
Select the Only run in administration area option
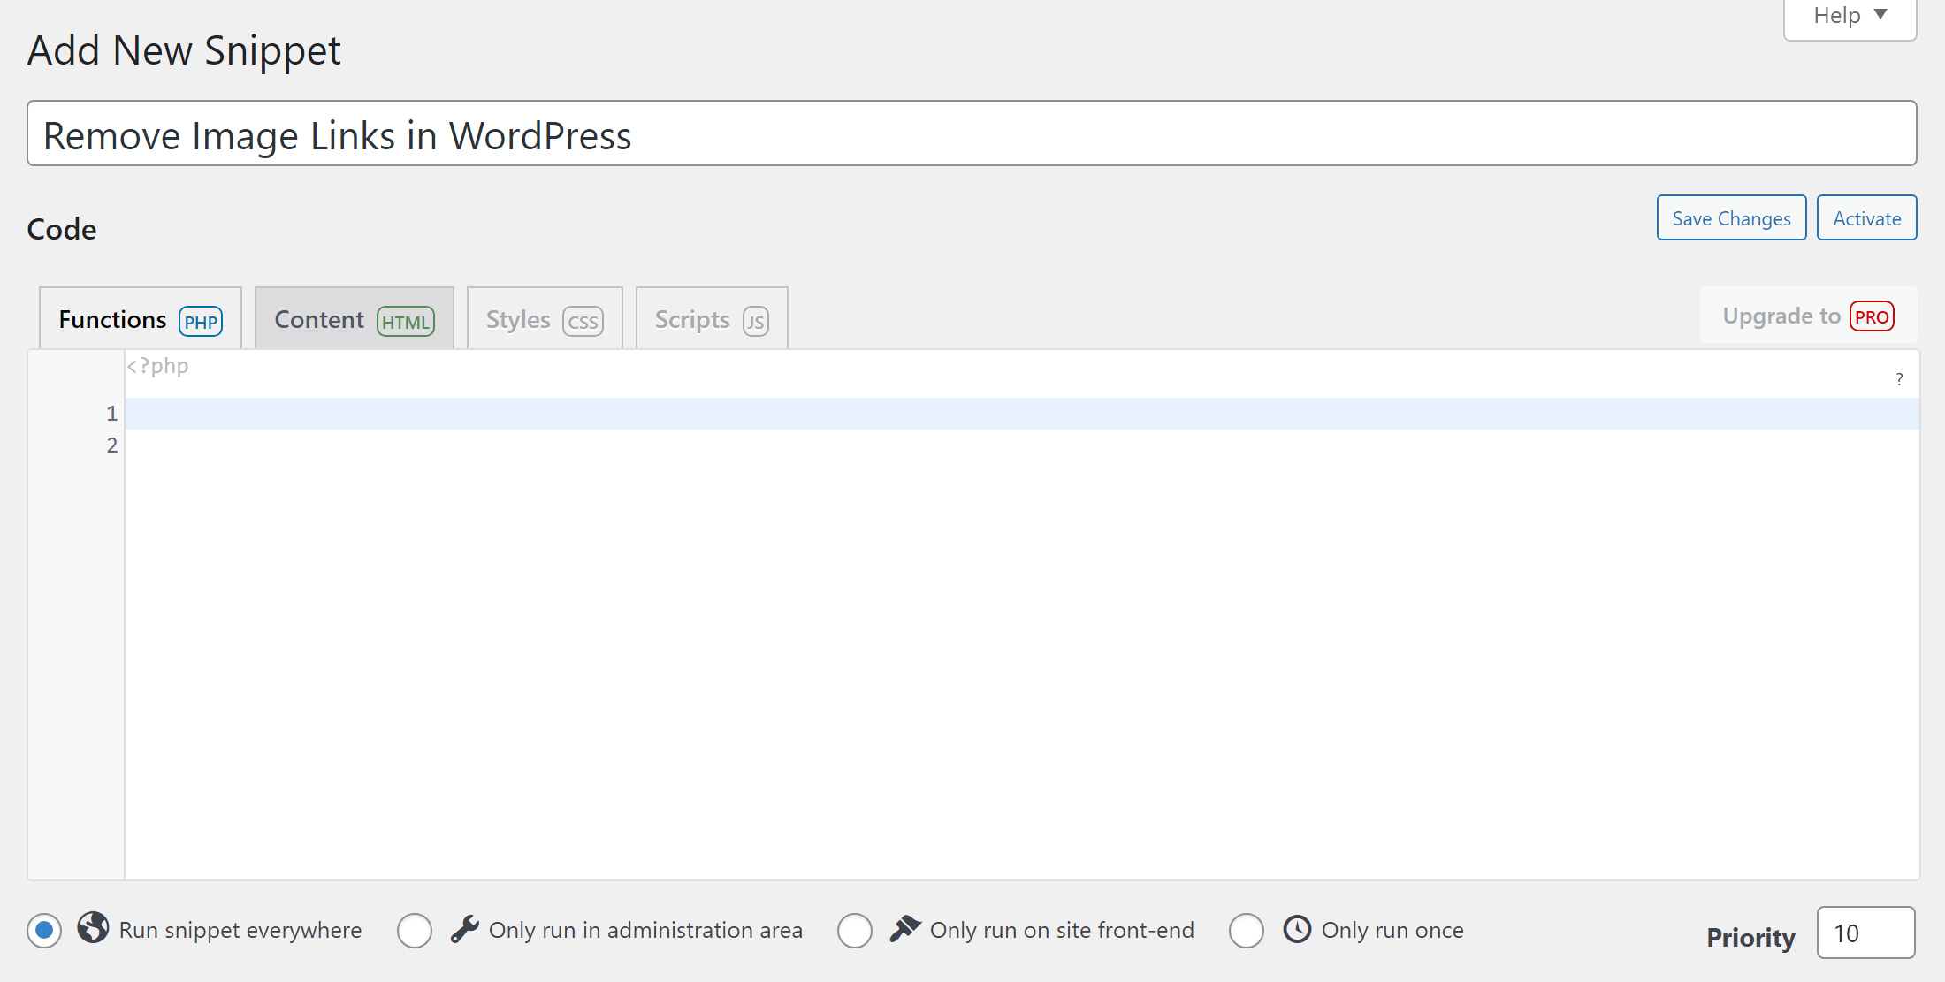414,930
